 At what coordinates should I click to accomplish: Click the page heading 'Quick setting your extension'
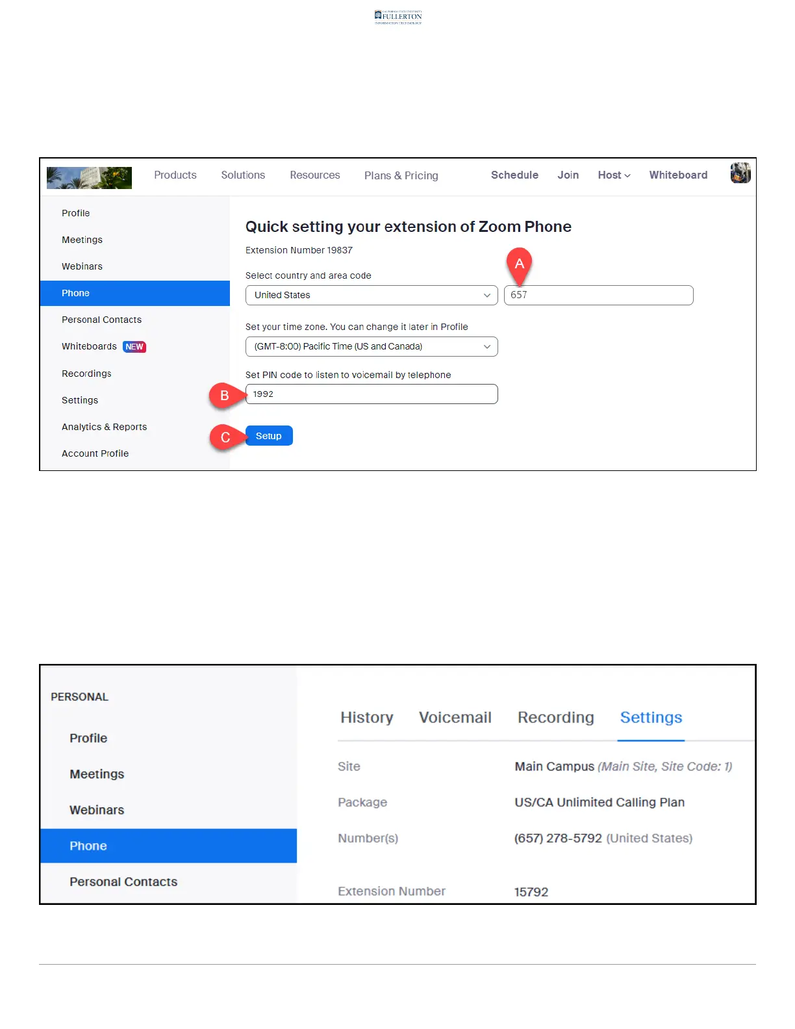408,227
